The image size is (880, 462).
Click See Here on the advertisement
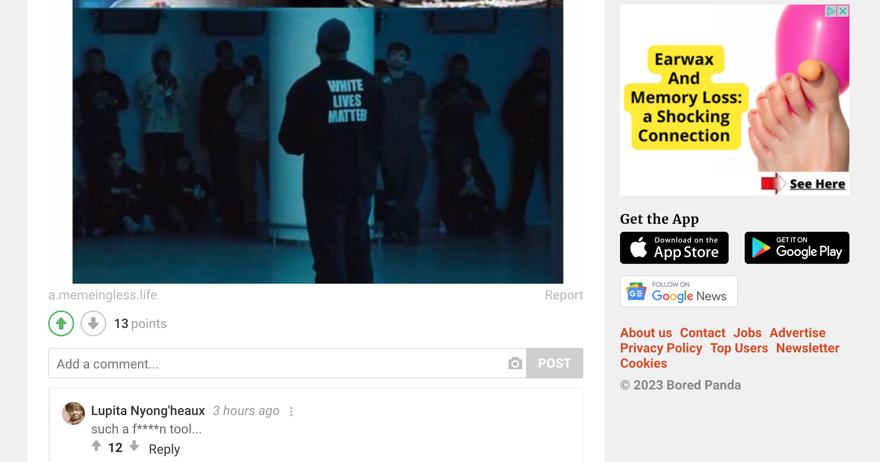click(817, 184)
